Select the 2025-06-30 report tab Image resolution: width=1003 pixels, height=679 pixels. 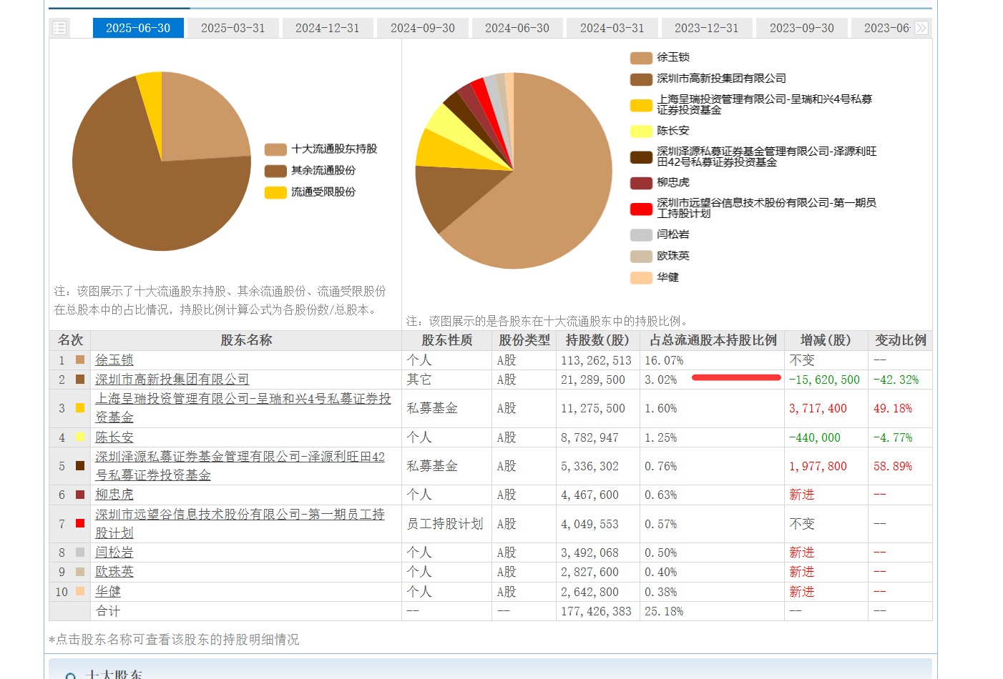[x=138, y=28]
